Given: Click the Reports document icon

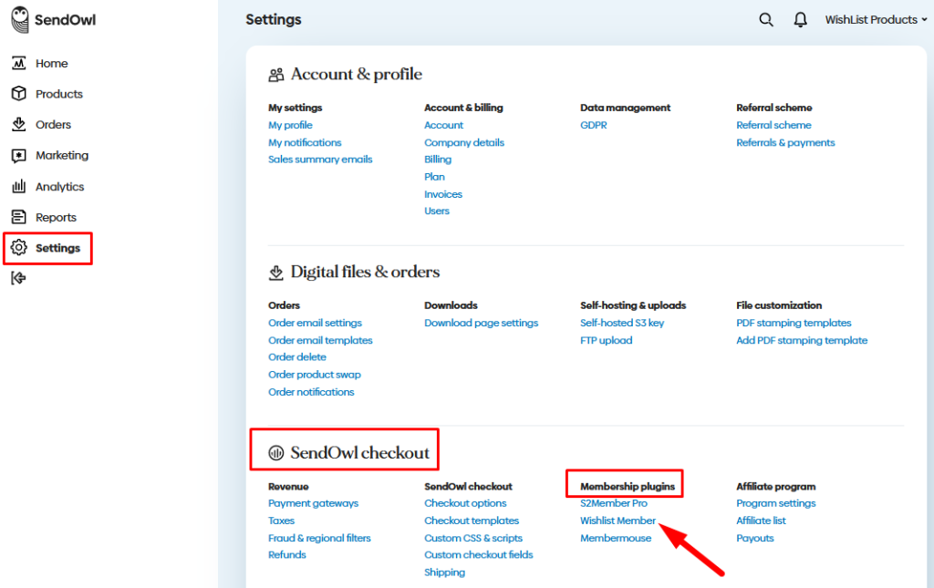Looking at the screenshot, I should point(19,217).
